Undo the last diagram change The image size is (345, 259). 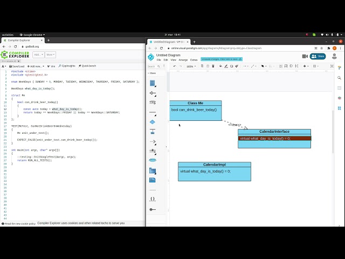tap(175, 66)
